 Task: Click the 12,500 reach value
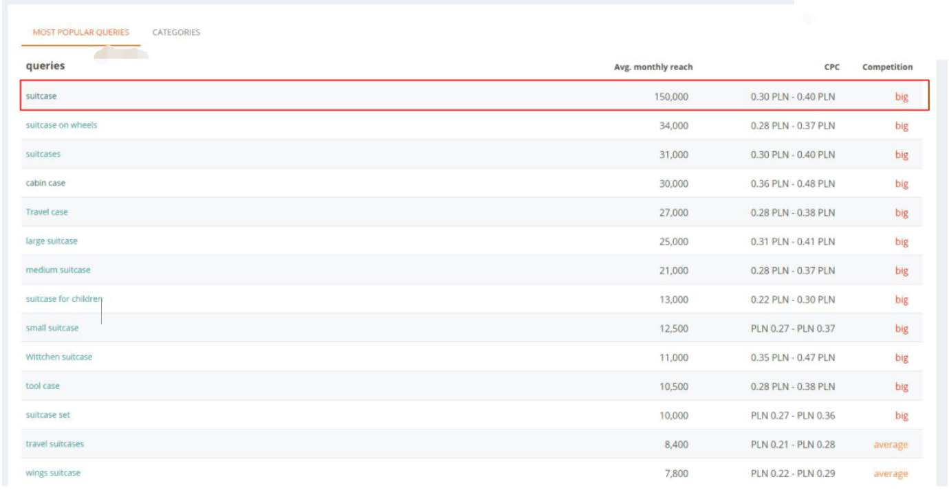click(674, 328)
